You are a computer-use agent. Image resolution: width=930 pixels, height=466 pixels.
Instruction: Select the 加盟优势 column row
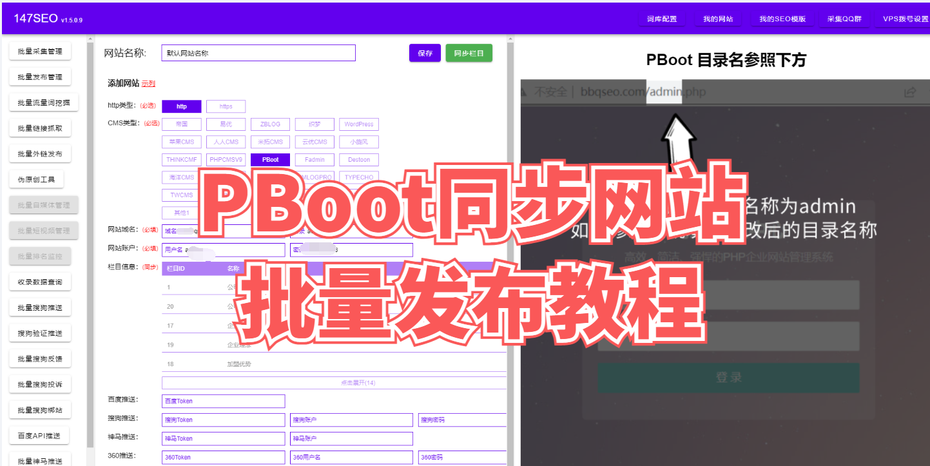(x=334, y=364)
